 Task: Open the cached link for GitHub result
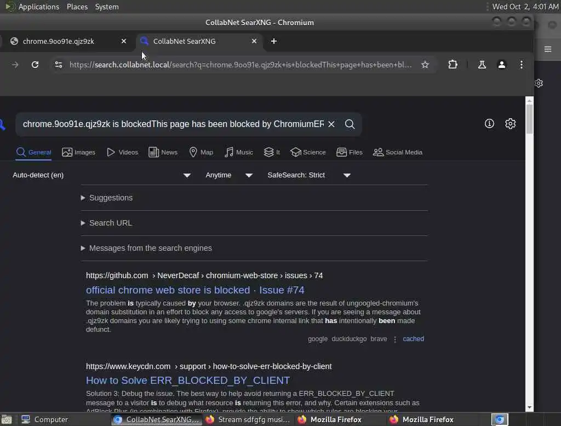(413, 339)
